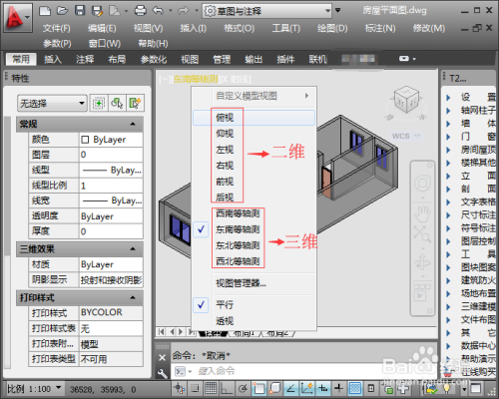
Task: Toggle Lineweight display in status bar
Action: (x=339, y=388)
